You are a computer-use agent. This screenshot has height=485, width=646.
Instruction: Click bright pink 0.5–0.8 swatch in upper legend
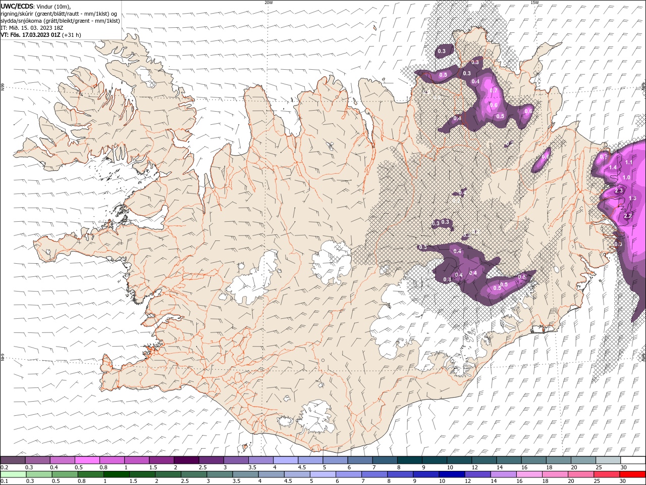pyautogui.click(x=87, y=460)
